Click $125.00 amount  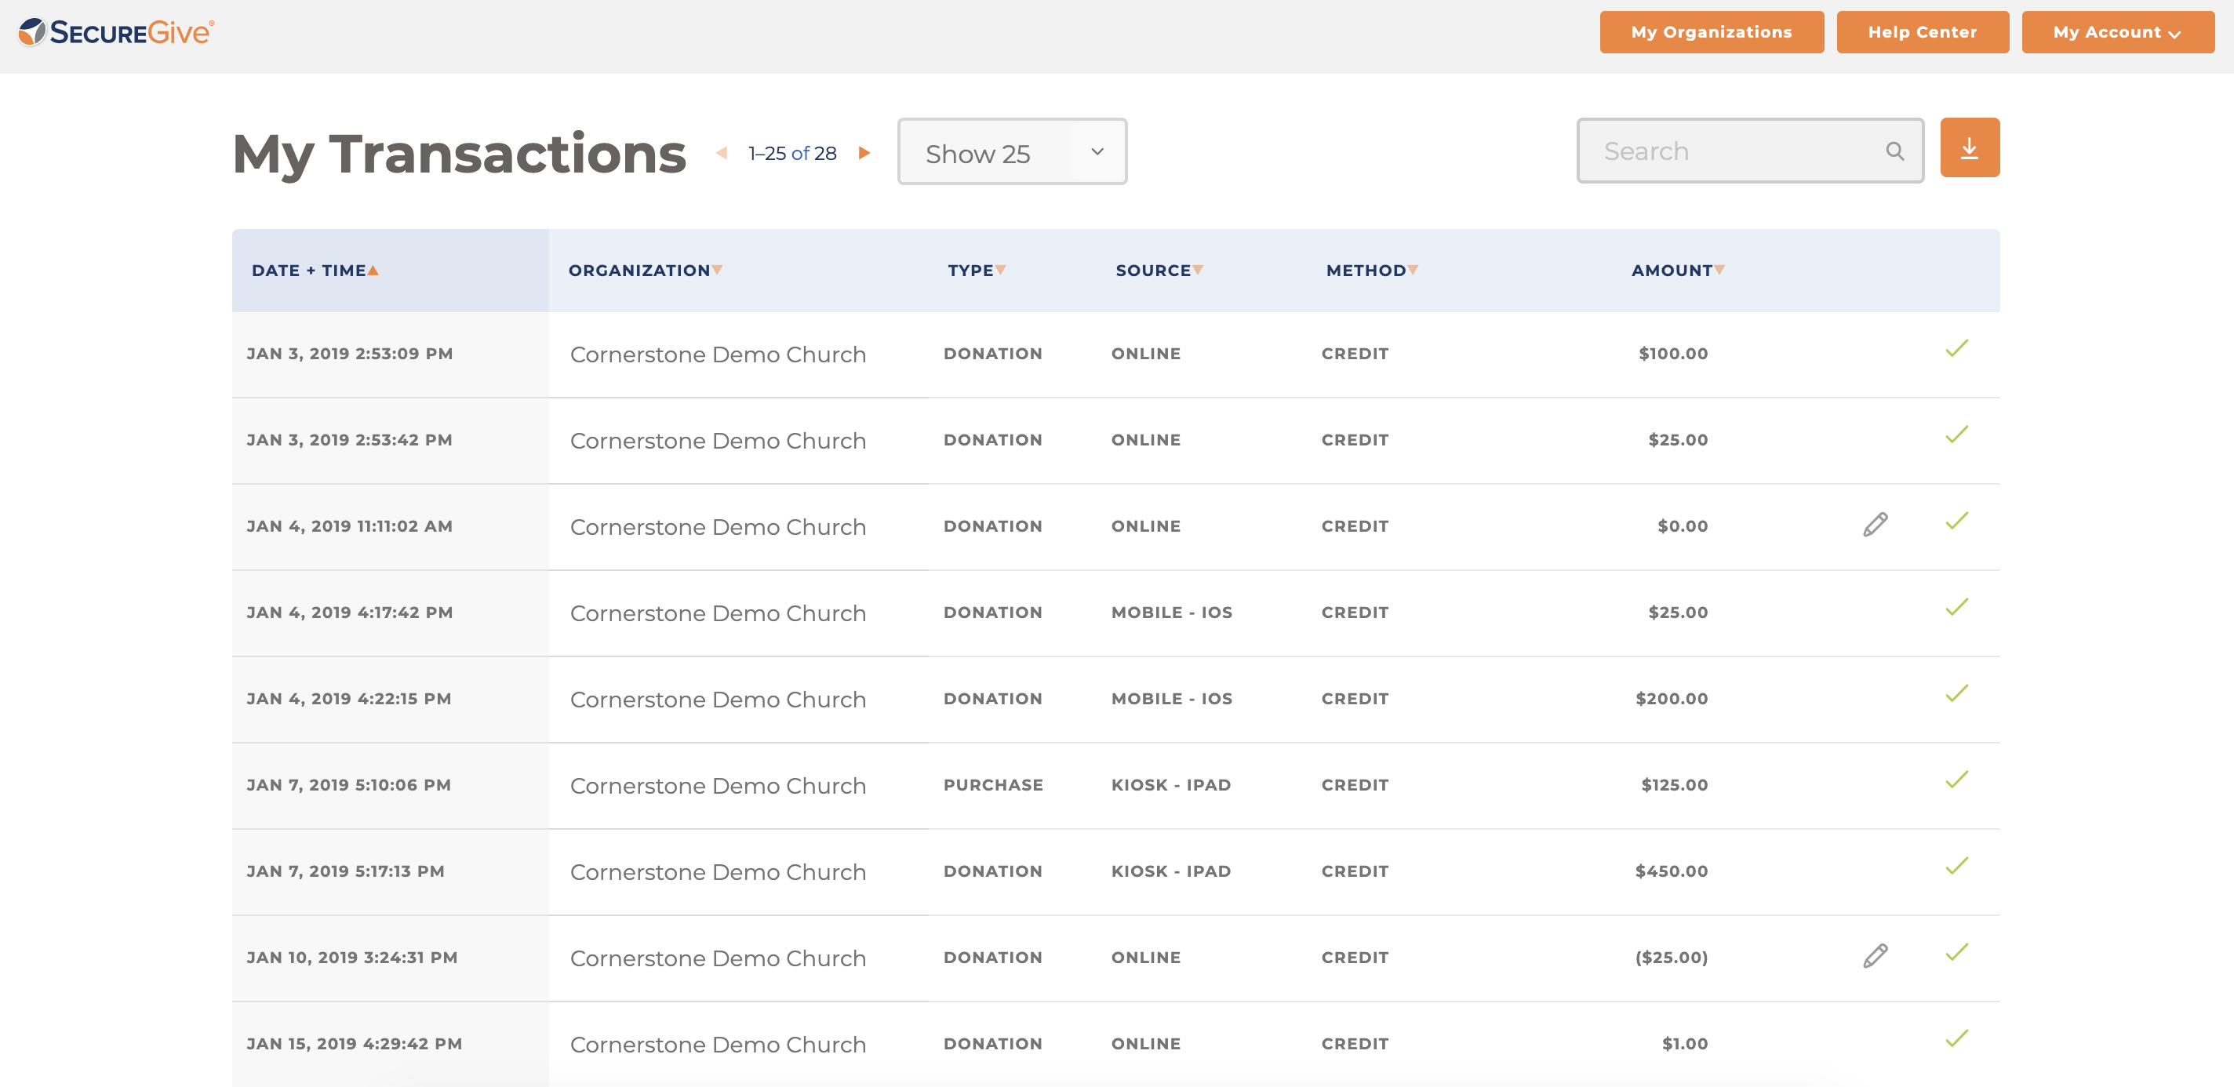(1674, 785)
